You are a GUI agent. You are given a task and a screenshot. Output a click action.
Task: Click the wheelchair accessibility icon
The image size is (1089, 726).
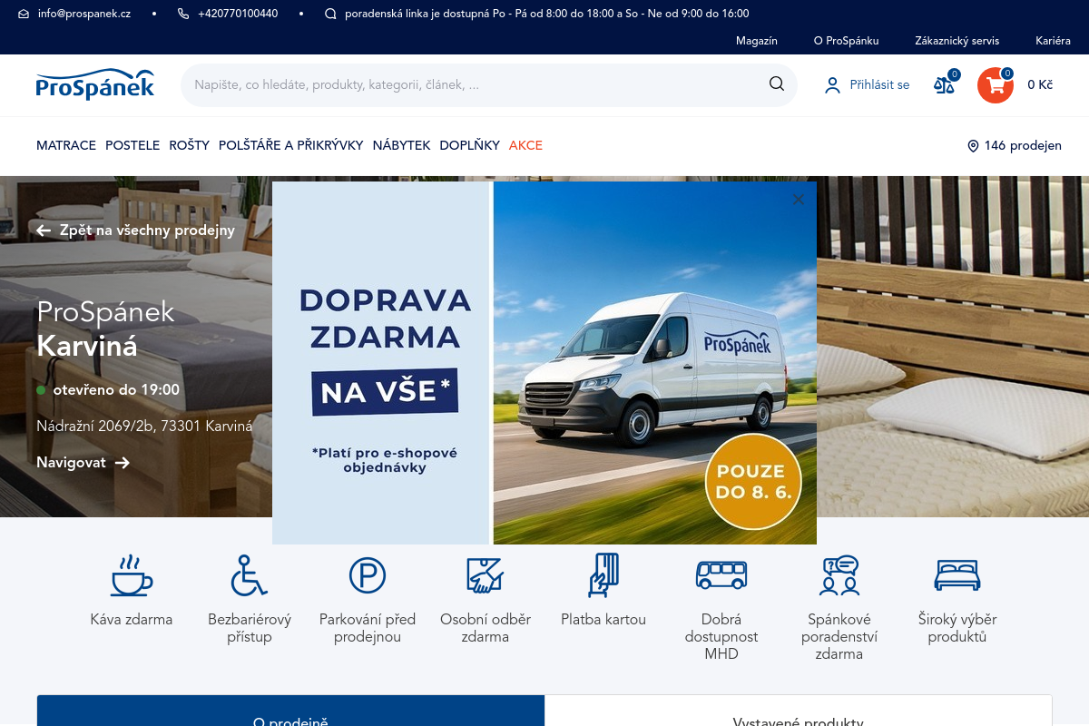[x=249, y=575]
